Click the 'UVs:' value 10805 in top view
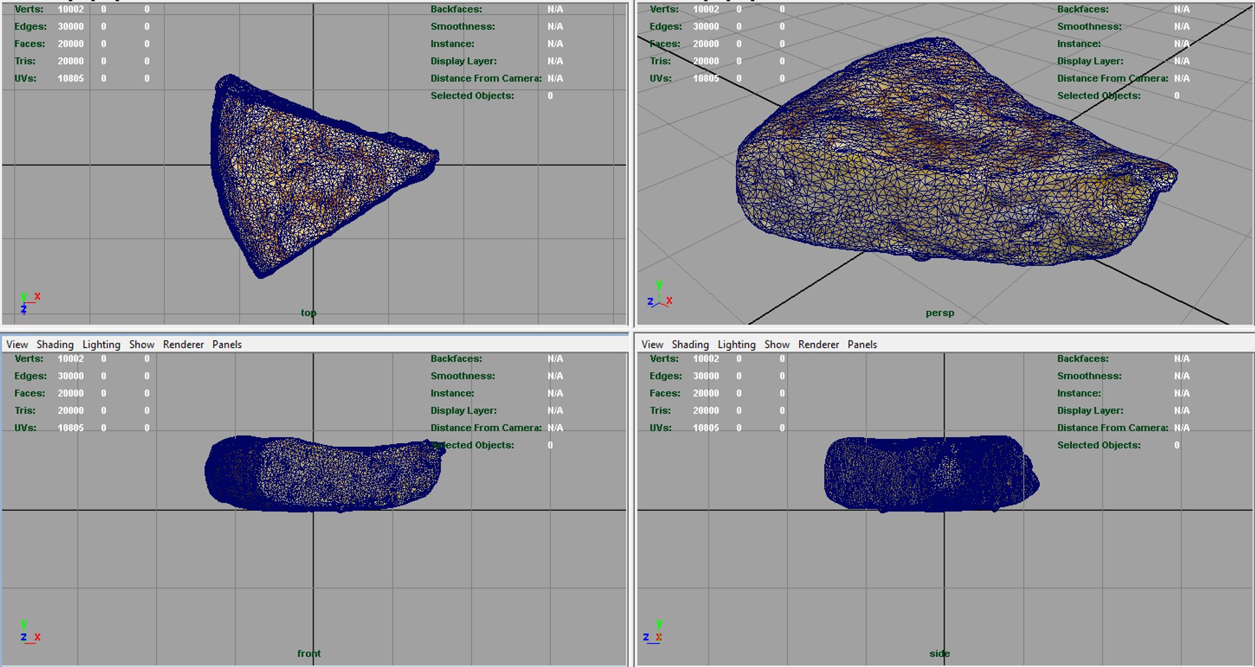 coord(71,78)
